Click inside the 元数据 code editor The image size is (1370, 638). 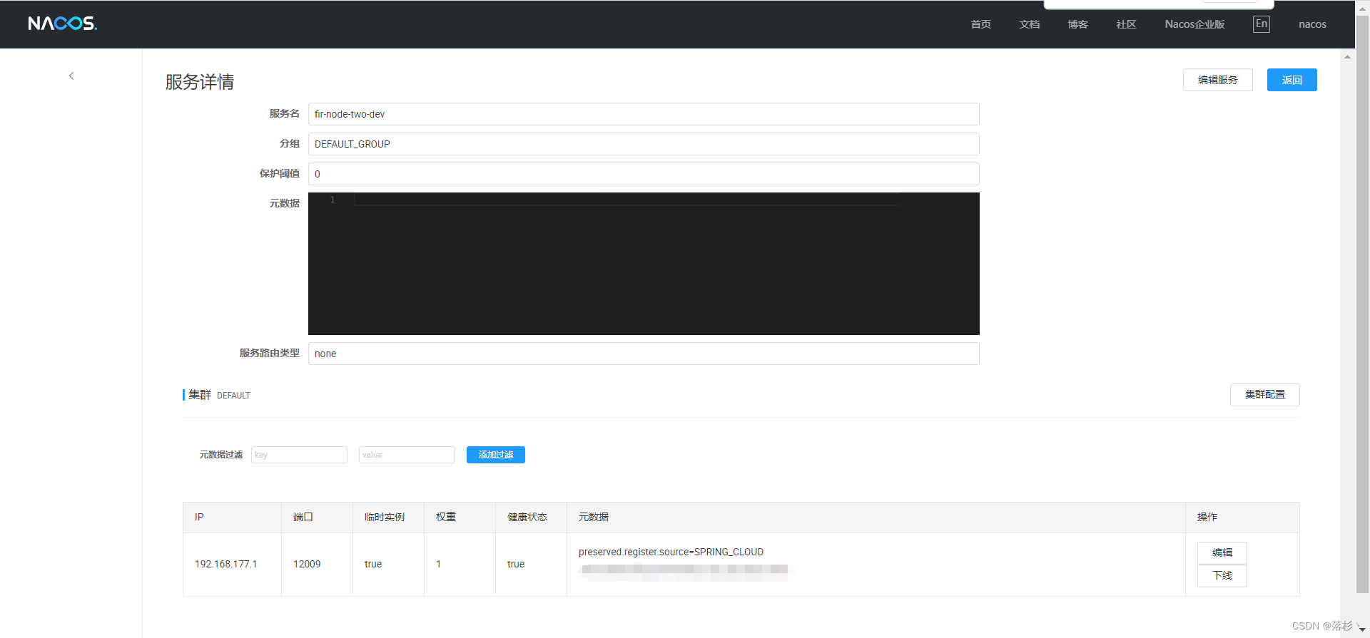644,264
